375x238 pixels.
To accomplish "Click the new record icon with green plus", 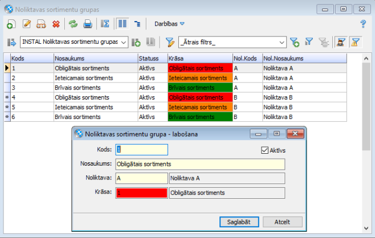I will (x=11, y=24).
